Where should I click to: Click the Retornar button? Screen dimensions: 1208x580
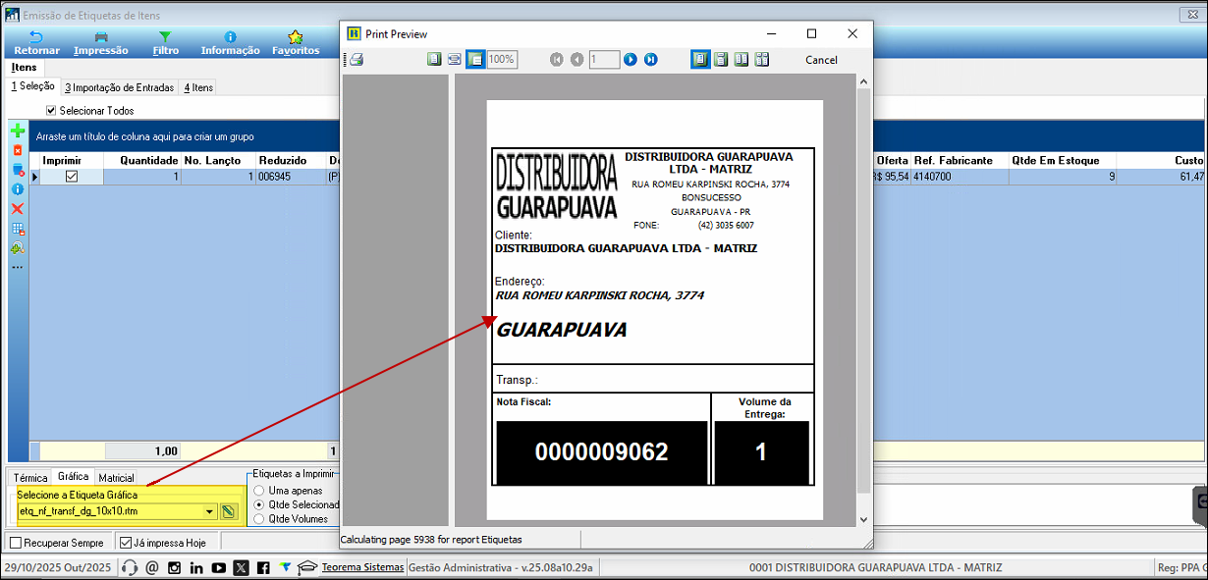point(36,43)
